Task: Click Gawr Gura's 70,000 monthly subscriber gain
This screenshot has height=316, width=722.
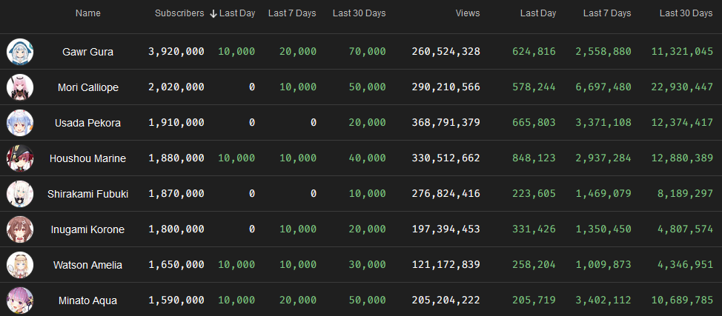Action: pos(367,52)
